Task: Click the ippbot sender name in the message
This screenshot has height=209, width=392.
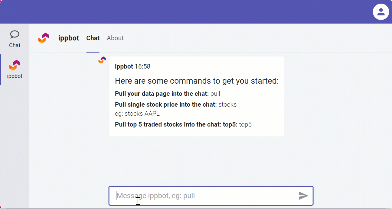Action: [124, 66]
